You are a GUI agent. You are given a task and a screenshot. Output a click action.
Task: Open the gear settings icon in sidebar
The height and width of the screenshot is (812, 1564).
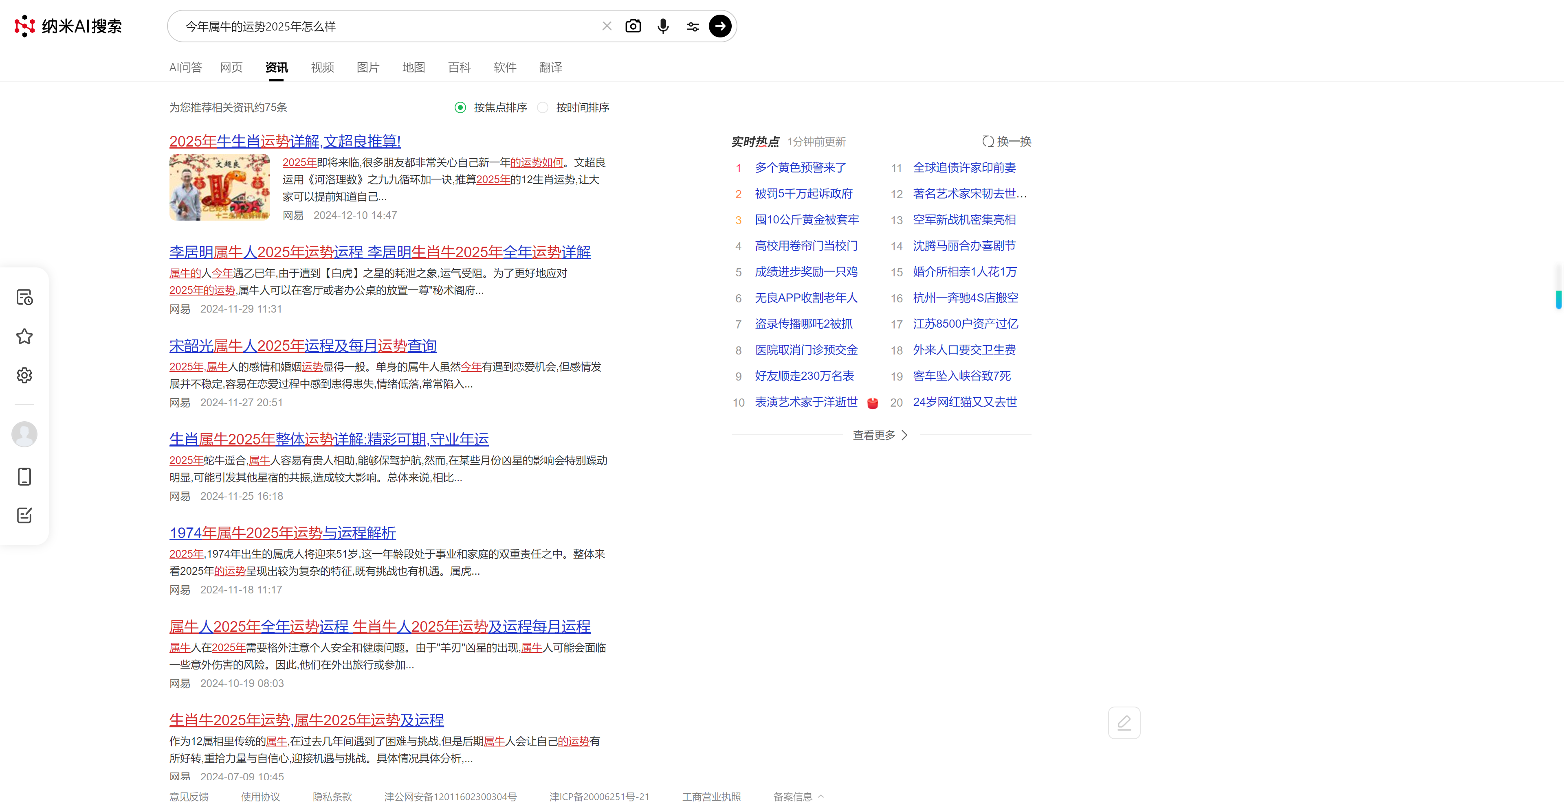click(x=24, y=375)
